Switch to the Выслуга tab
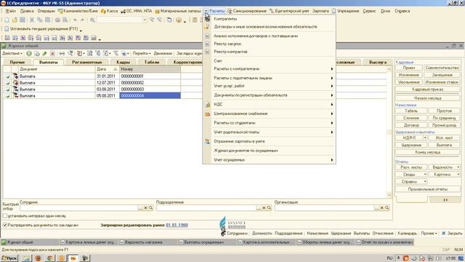The width and height of the screenshot is (465, 262). (378, 62)
